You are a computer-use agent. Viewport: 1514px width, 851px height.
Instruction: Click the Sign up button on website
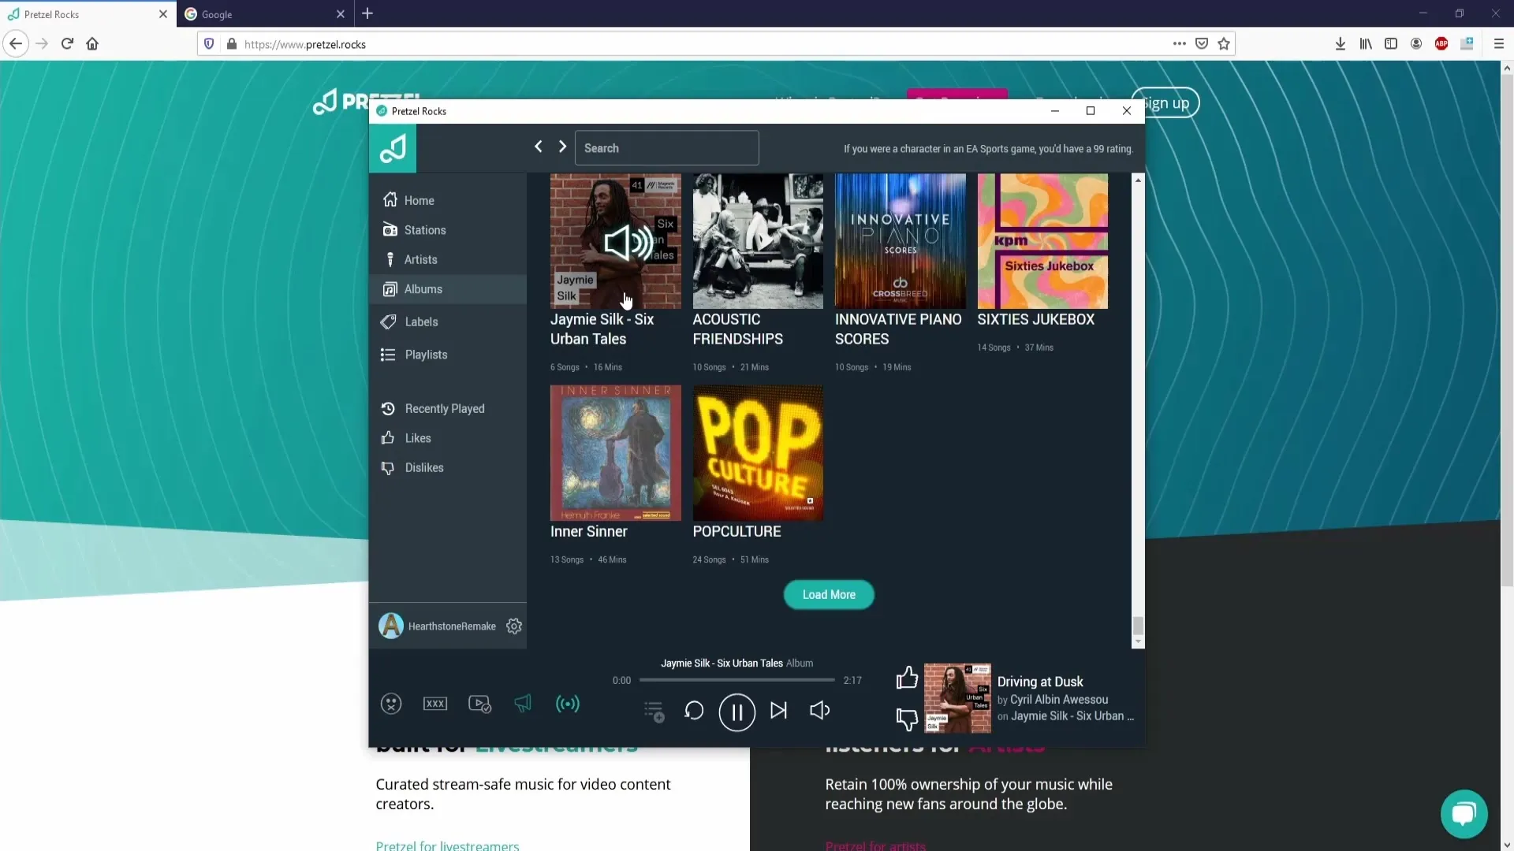pos(1165,103)
